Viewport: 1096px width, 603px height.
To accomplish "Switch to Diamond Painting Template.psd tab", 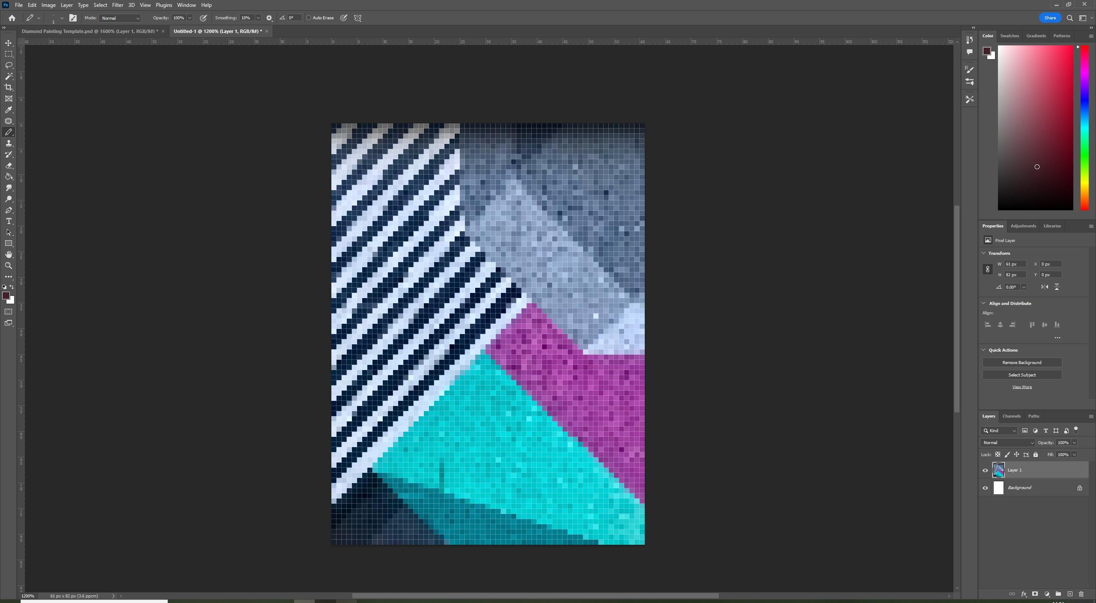I will tap(90, 31).
